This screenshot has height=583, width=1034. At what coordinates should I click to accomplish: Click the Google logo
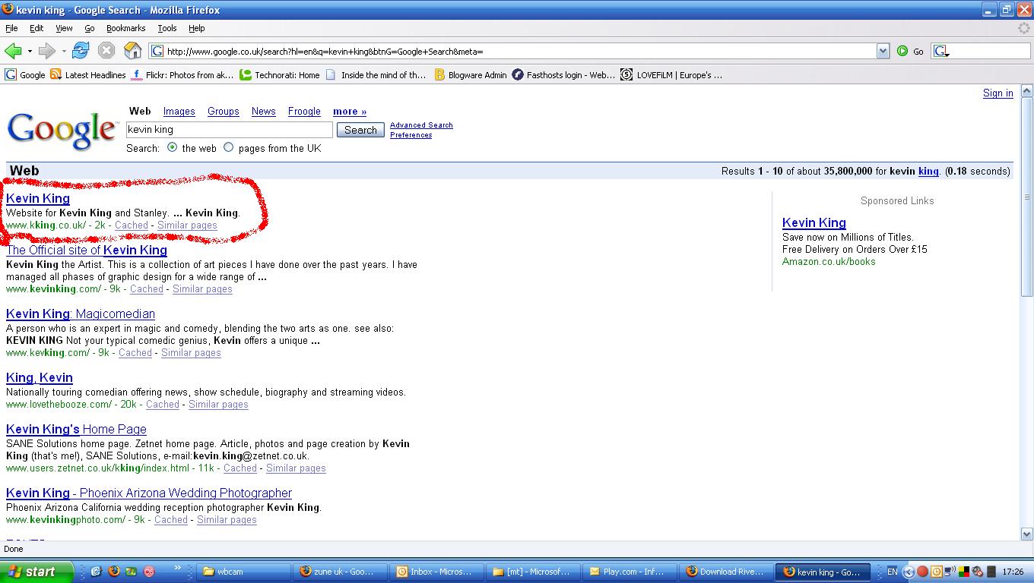[x=62, y=131]
